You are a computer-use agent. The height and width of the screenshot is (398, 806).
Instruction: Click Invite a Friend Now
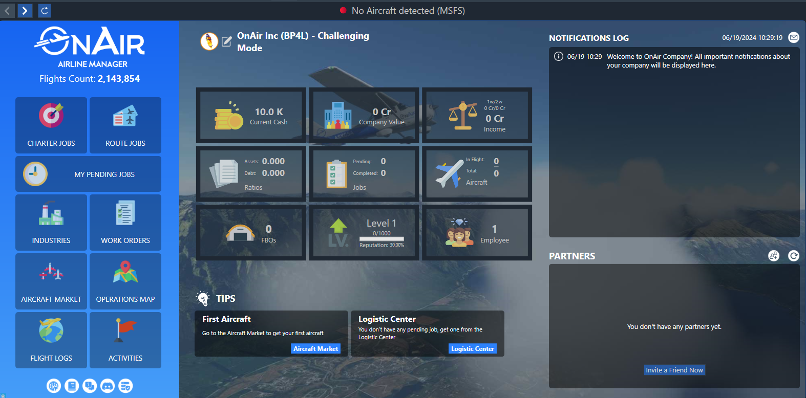[674, 370]
